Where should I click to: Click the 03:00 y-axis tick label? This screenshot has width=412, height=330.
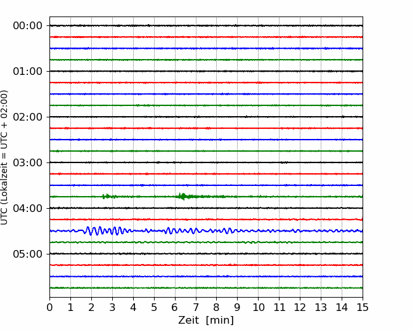28,162
